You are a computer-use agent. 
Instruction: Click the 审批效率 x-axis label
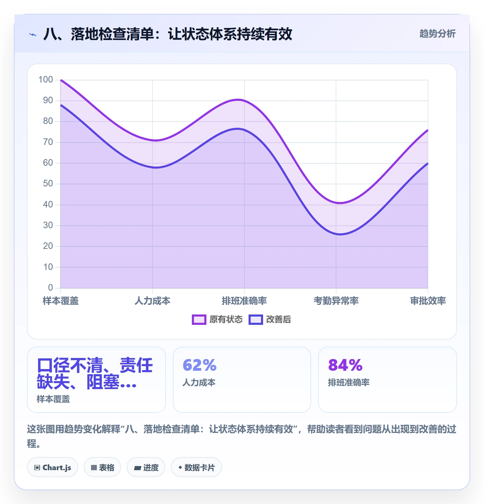428,301
